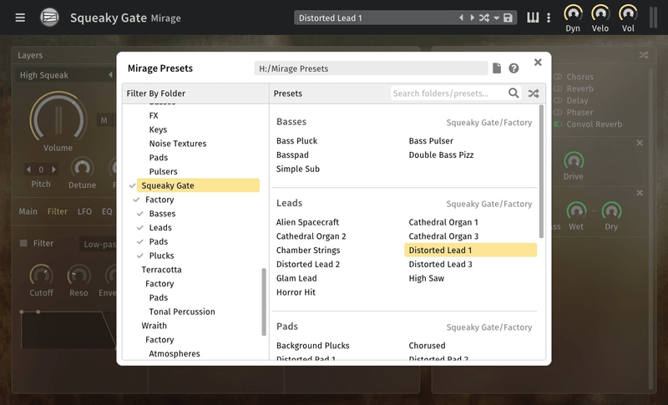Open the three-dot options menu
The image size is (668, 405).
point(549,18)
